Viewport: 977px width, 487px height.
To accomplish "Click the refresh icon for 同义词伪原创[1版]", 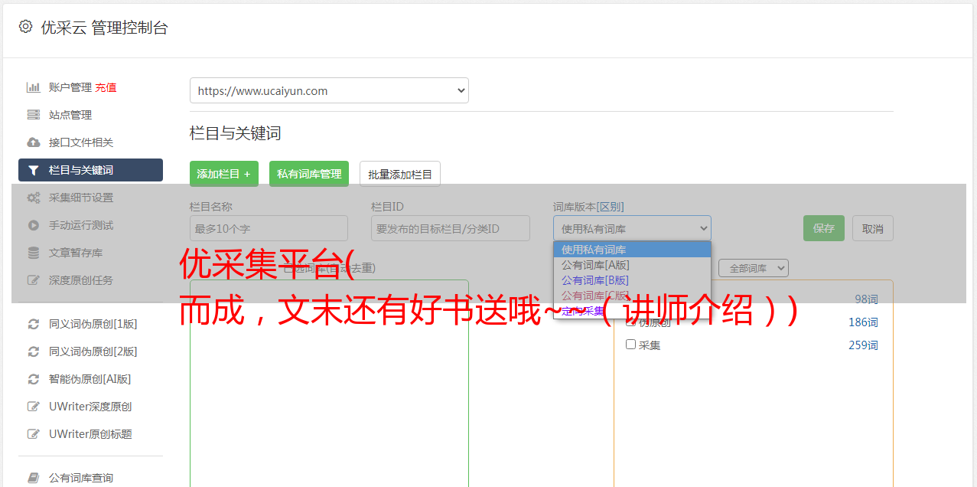I will (33, 324).
